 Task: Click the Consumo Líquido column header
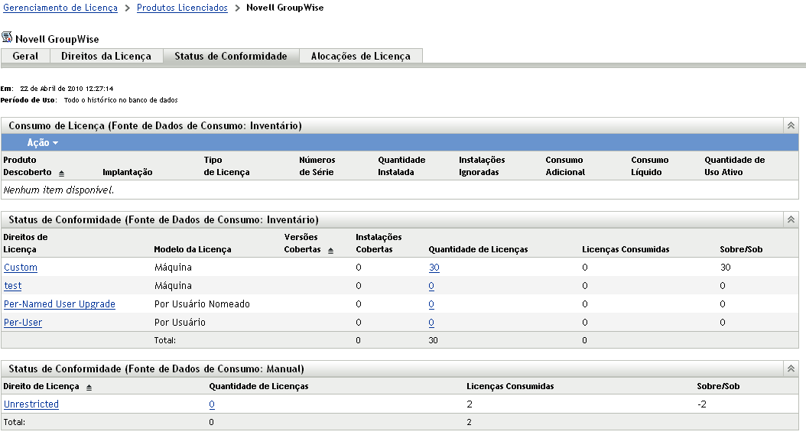tap(650, 166)
